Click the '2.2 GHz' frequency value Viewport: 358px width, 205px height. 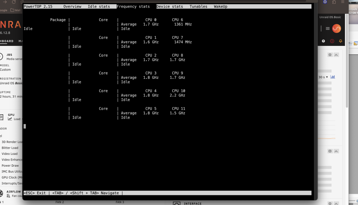178,95
